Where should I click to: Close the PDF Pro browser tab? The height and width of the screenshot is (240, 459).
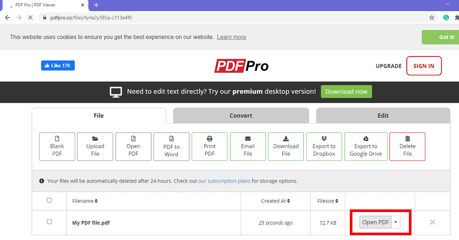click(82, 5)
